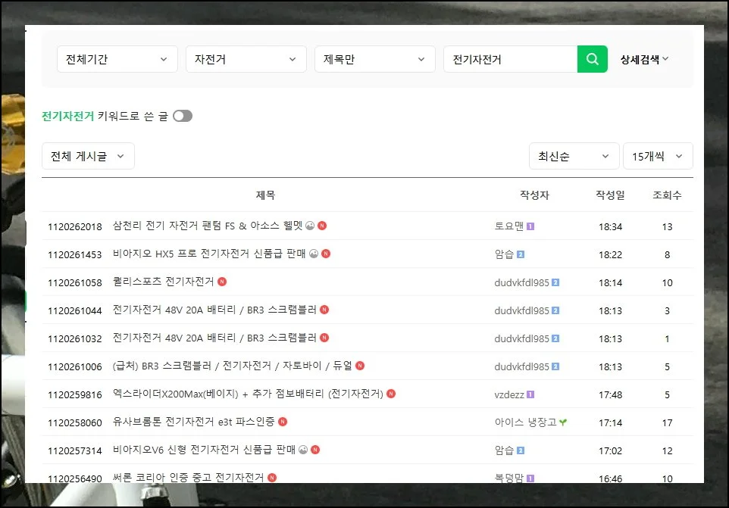The width and height of the screenshot is (729, 508).
Task: Click the 전기자전거 search input field
Action: tap(510, 59)
